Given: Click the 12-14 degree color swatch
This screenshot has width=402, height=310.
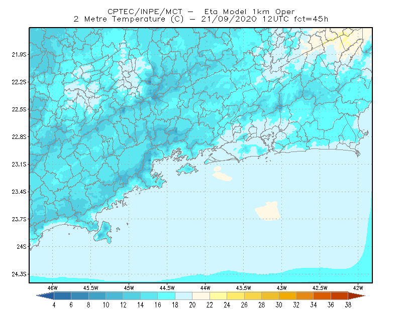Looking at the screenshot, I should [x=132, y=296].
